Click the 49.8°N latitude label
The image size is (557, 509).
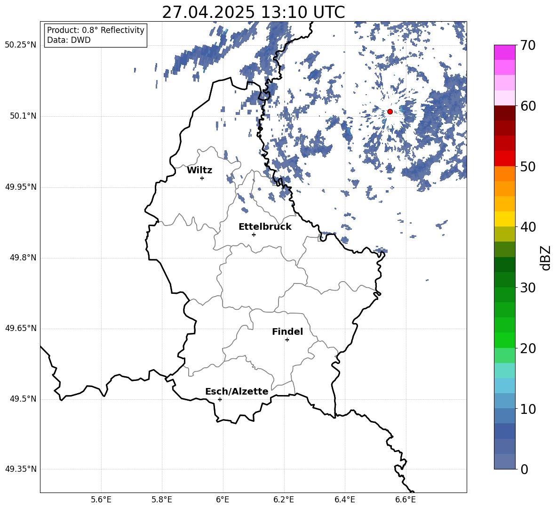23,258
